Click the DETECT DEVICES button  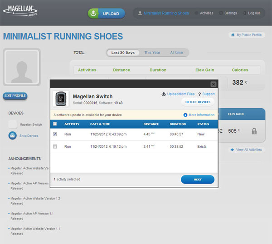(198, 102)
